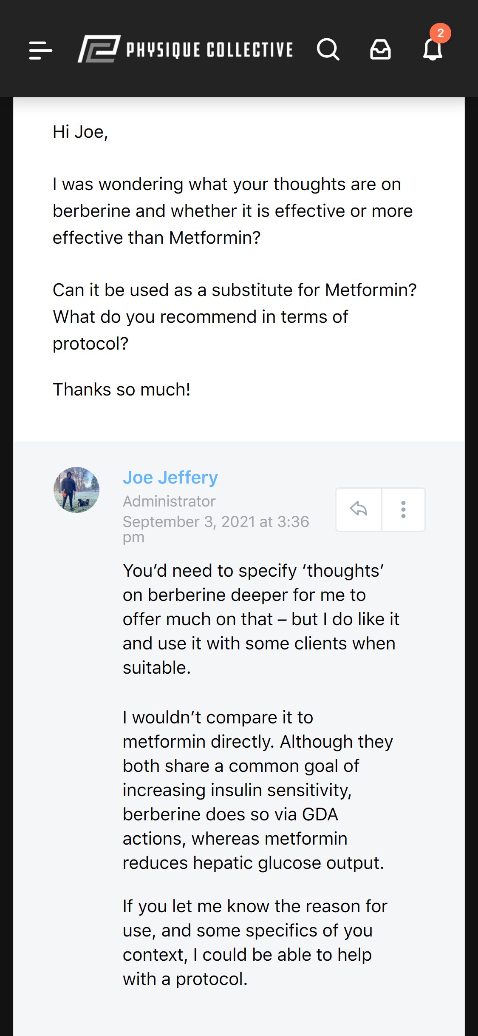Click the paragraph asking about berberine effectiveness

(x=232, y=211)
